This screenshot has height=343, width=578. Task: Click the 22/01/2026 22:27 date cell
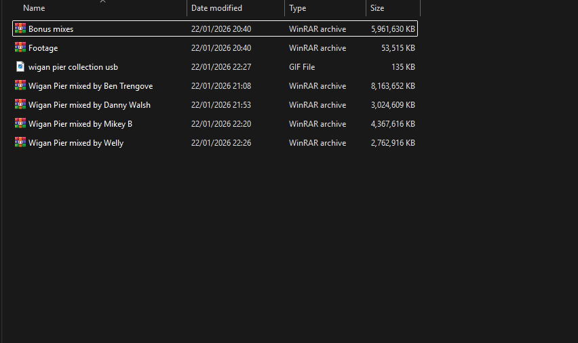tap(221, 67)
